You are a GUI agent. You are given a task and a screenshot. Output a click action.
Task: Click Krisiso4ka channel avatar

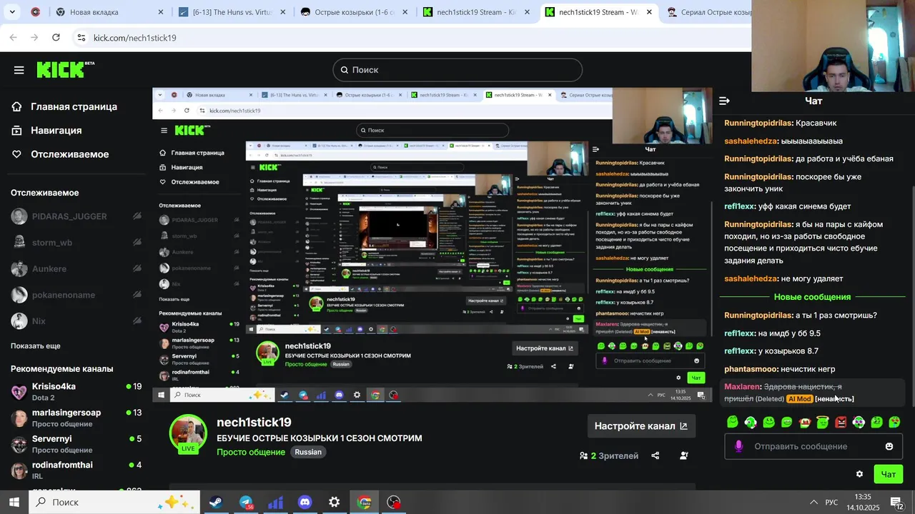pyautogui.click(x=19, y=392)
